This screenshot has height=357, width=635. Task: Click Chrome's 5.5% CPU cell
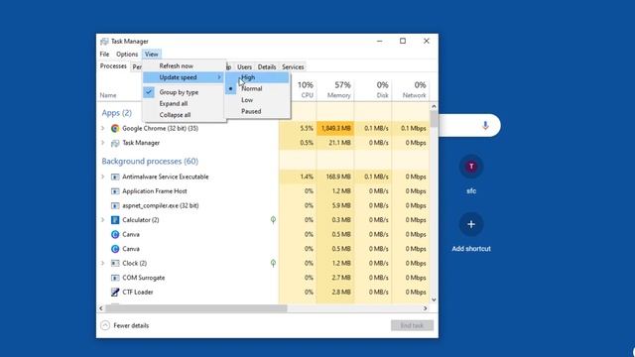click(x=298, y=128)
